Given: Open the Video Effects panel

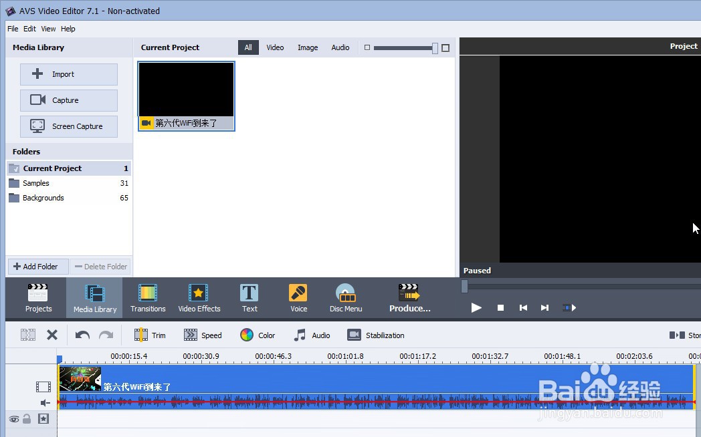Looking at the screenshot, I should (x=199, y=297).
